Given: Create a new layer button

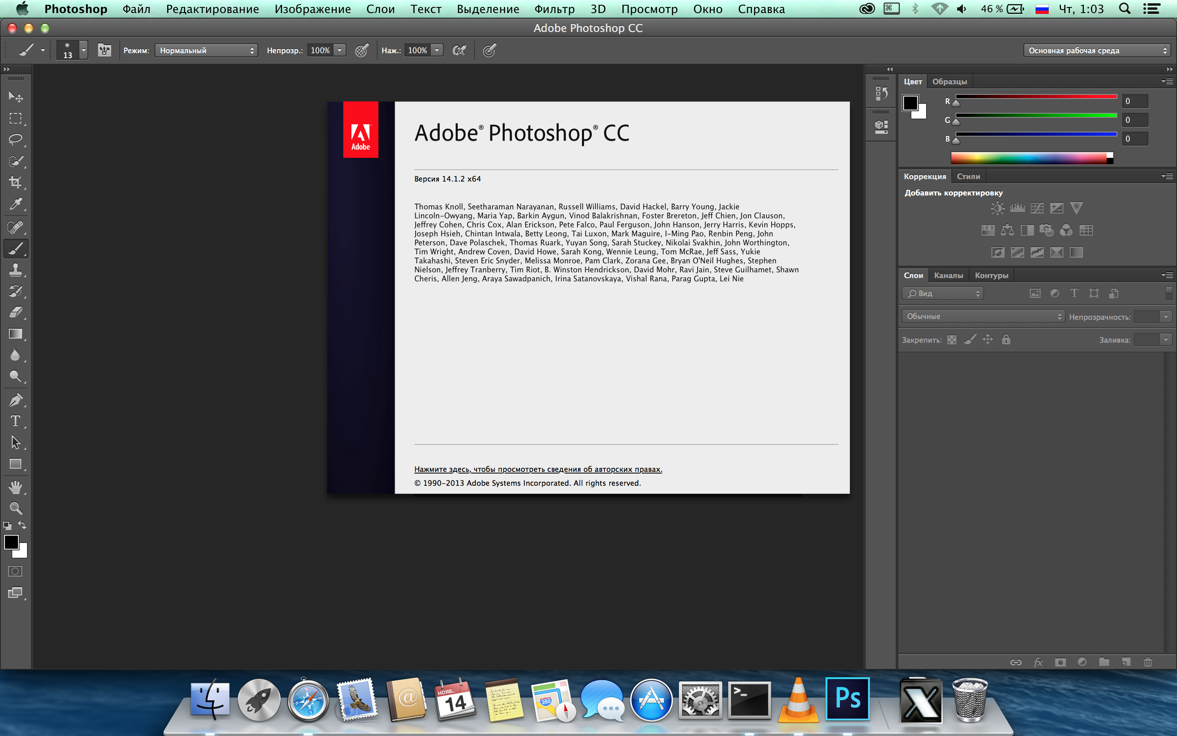Looking at the screenshot, I should 1126,662.
